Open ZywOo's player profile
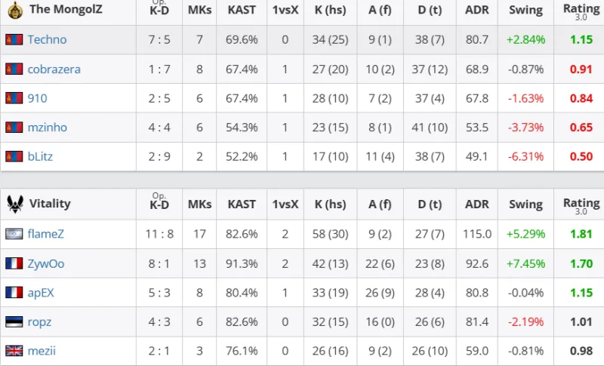Viewport: 604px width, 366px height. [46, 263]
